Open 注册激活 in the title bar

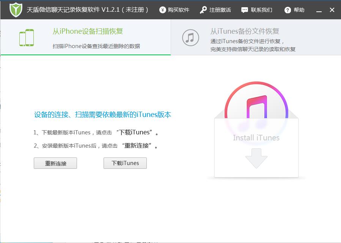click(x=220, y=10)
